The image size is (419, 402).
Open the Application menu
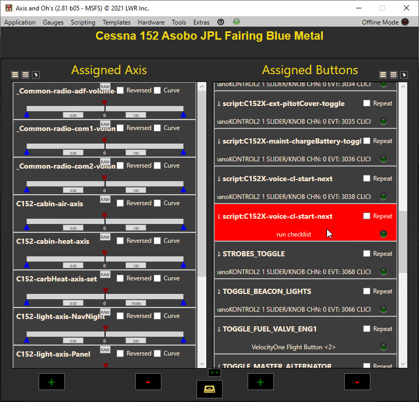[20, 22]
